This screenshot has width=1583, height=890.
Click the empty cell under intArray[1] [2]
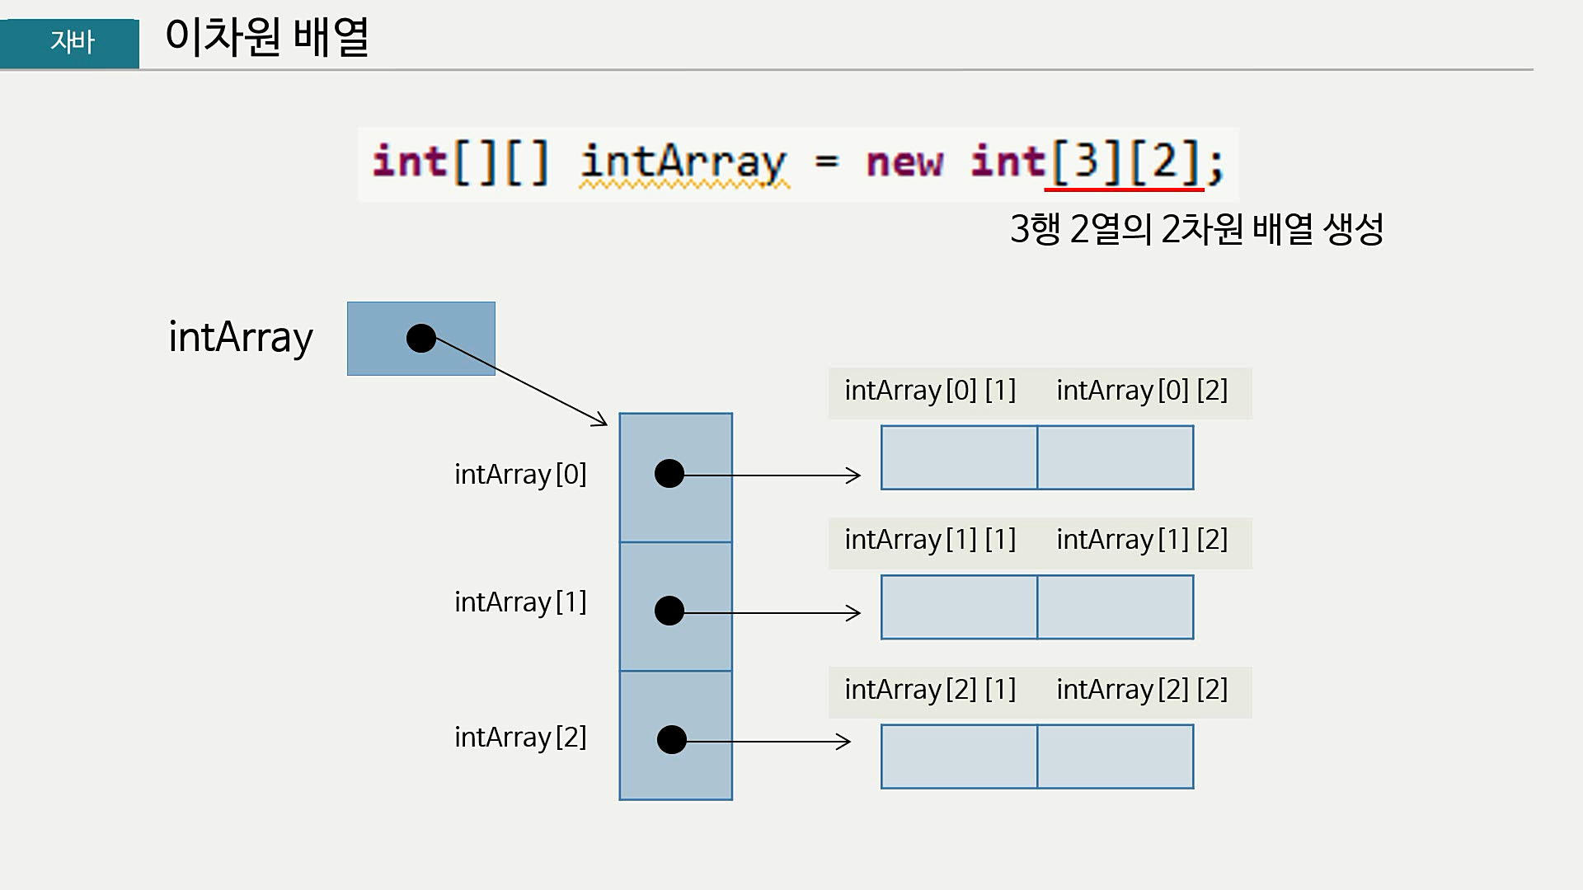[1115, 607]
